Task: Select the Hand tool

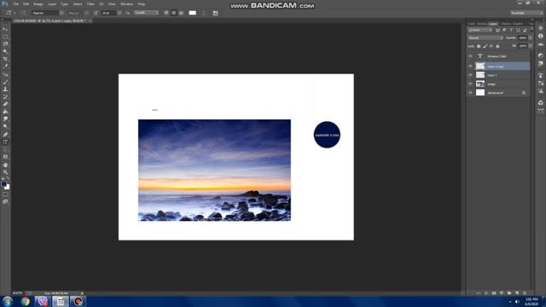Action: (5, 165)
